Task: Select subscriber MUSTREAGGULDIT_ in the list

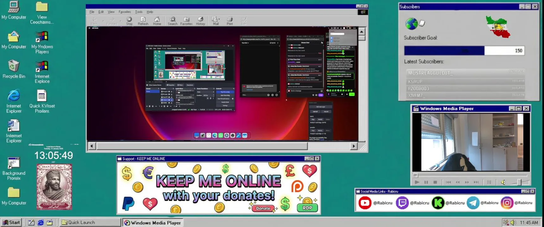Action: (465, 73)
